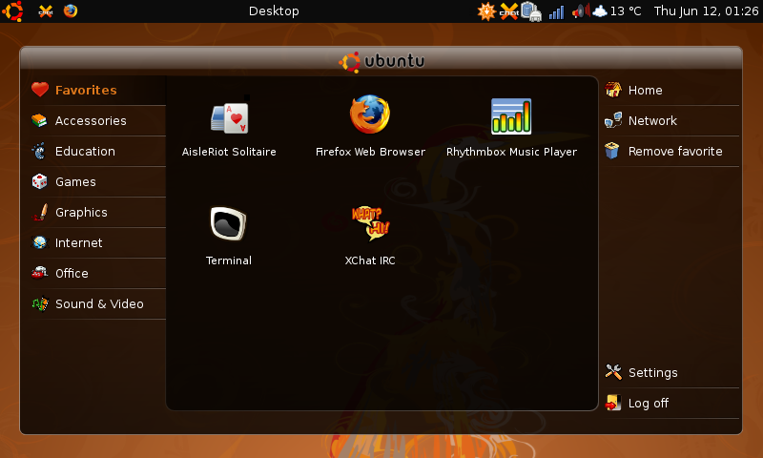Open Settings from the right panel
This screenshot has height=458, width=763.
click(652, 373)
